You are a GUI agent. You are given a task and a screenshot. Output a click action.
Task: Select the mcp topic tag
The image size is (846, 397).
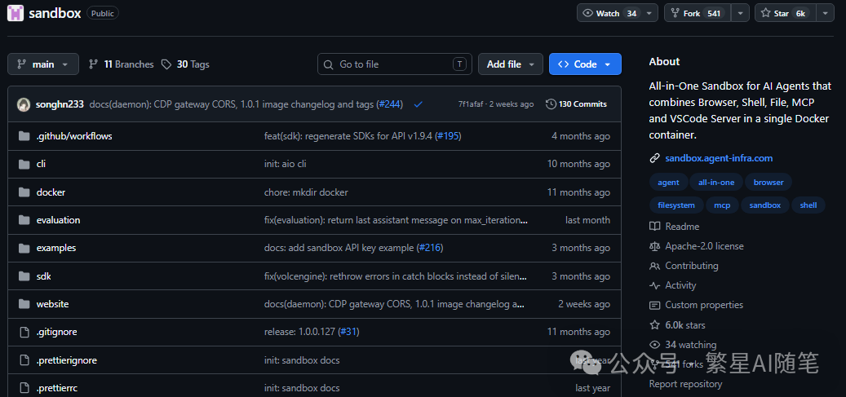pyautogui.click(x=722, y=205)
